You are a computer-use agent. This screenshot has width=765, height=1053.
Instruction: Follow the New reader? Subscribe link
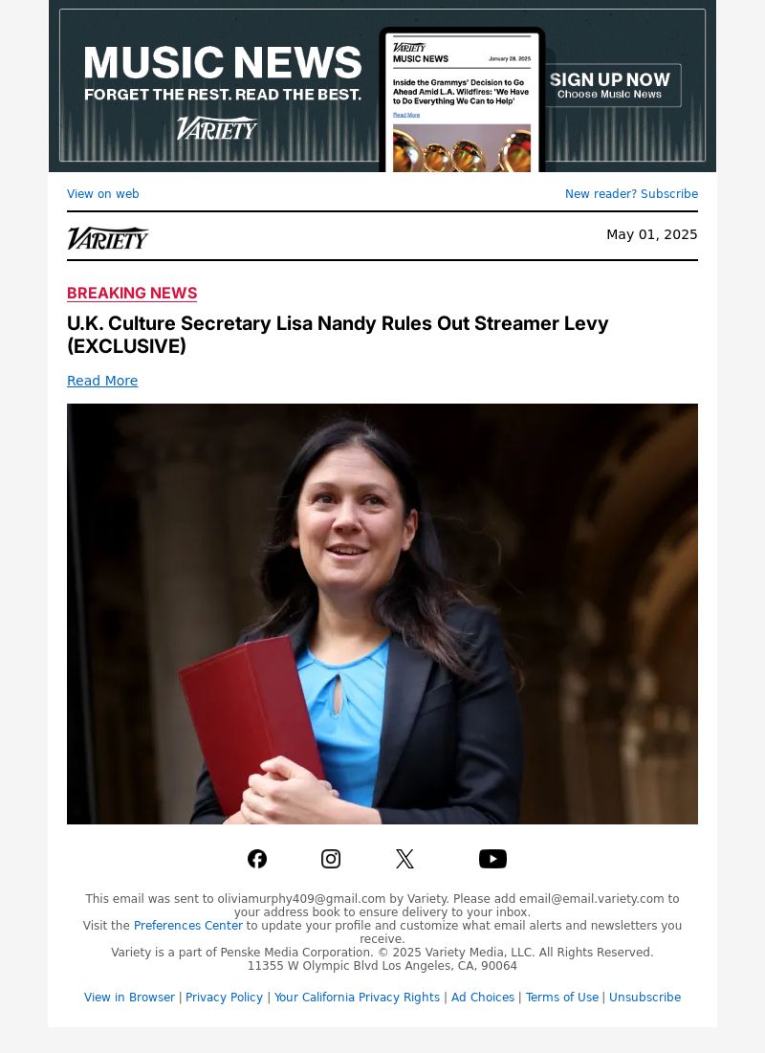tap(631, 193)
